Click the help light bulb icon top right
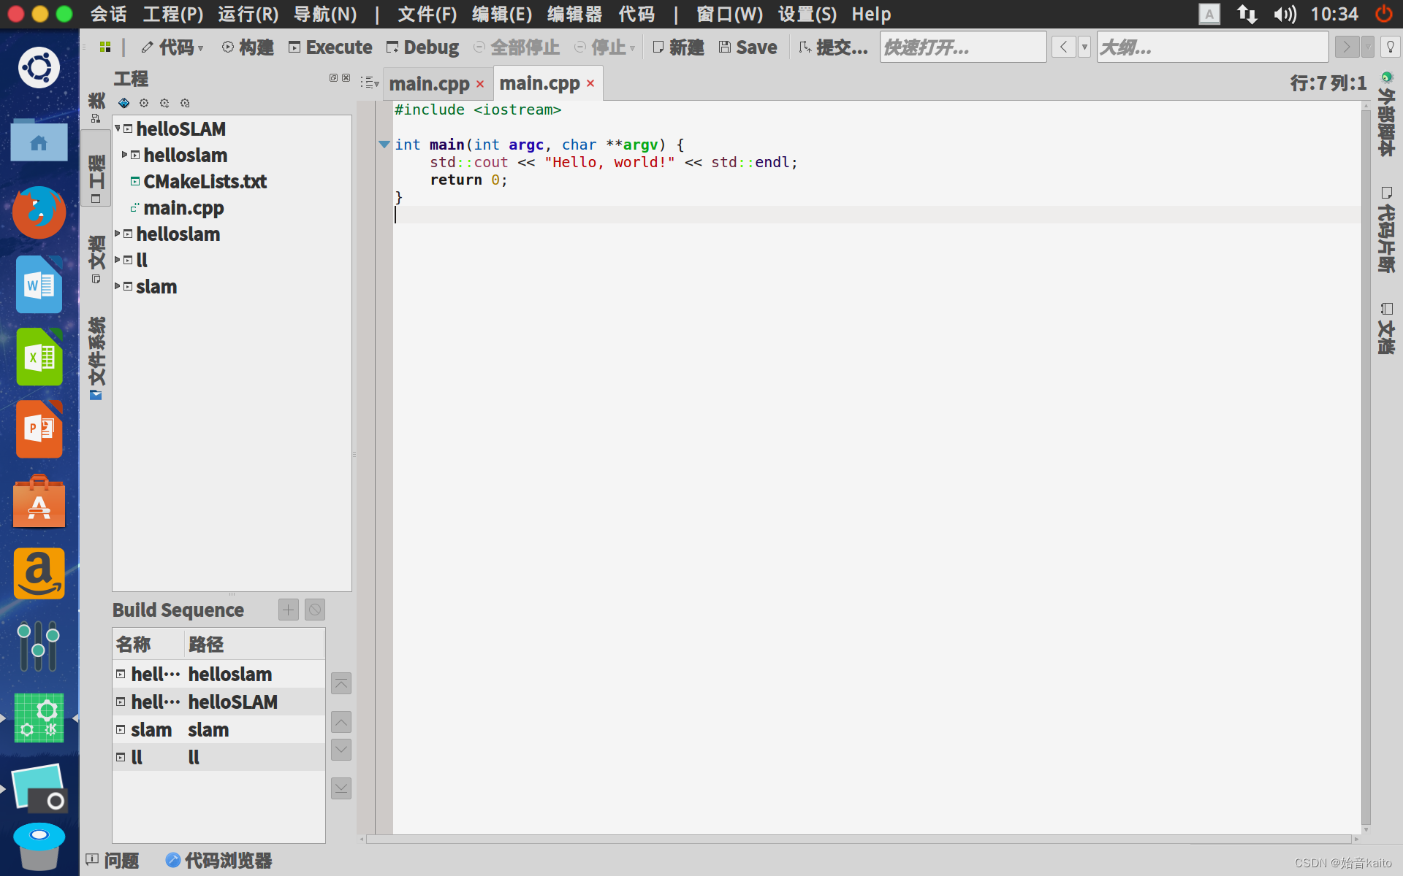This screenshot has width=1403, height=876. point(1391,47)
